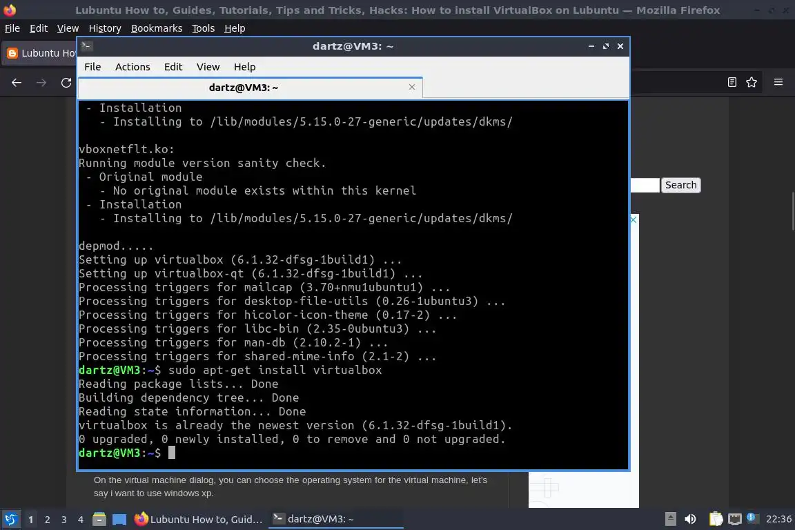Click Firefox icon in browser title bar
This screenshot has height=530, width=795.
click(x=10, y=10)
